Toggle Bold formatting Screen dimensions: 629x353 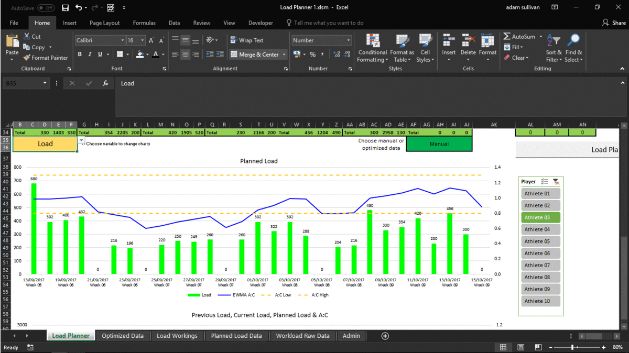80,54
